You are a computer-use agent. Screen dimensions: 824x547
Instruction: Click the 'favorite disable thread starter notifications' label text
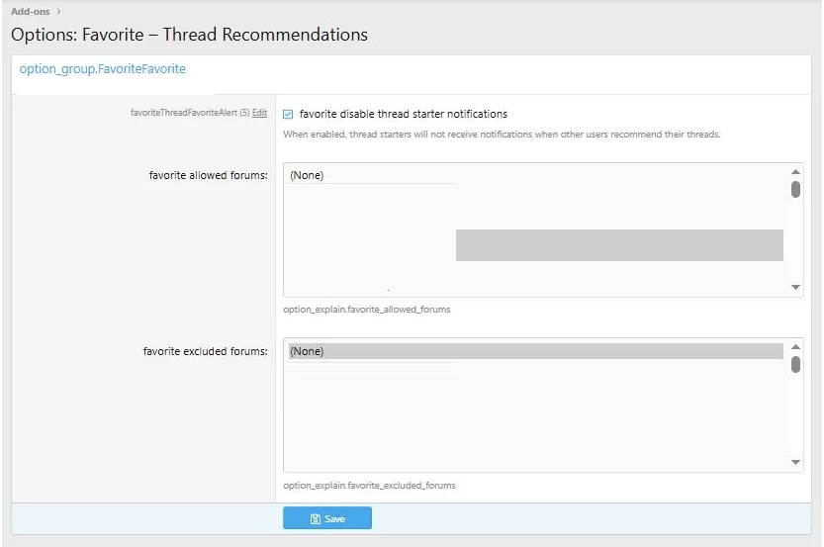coord(403,114)
